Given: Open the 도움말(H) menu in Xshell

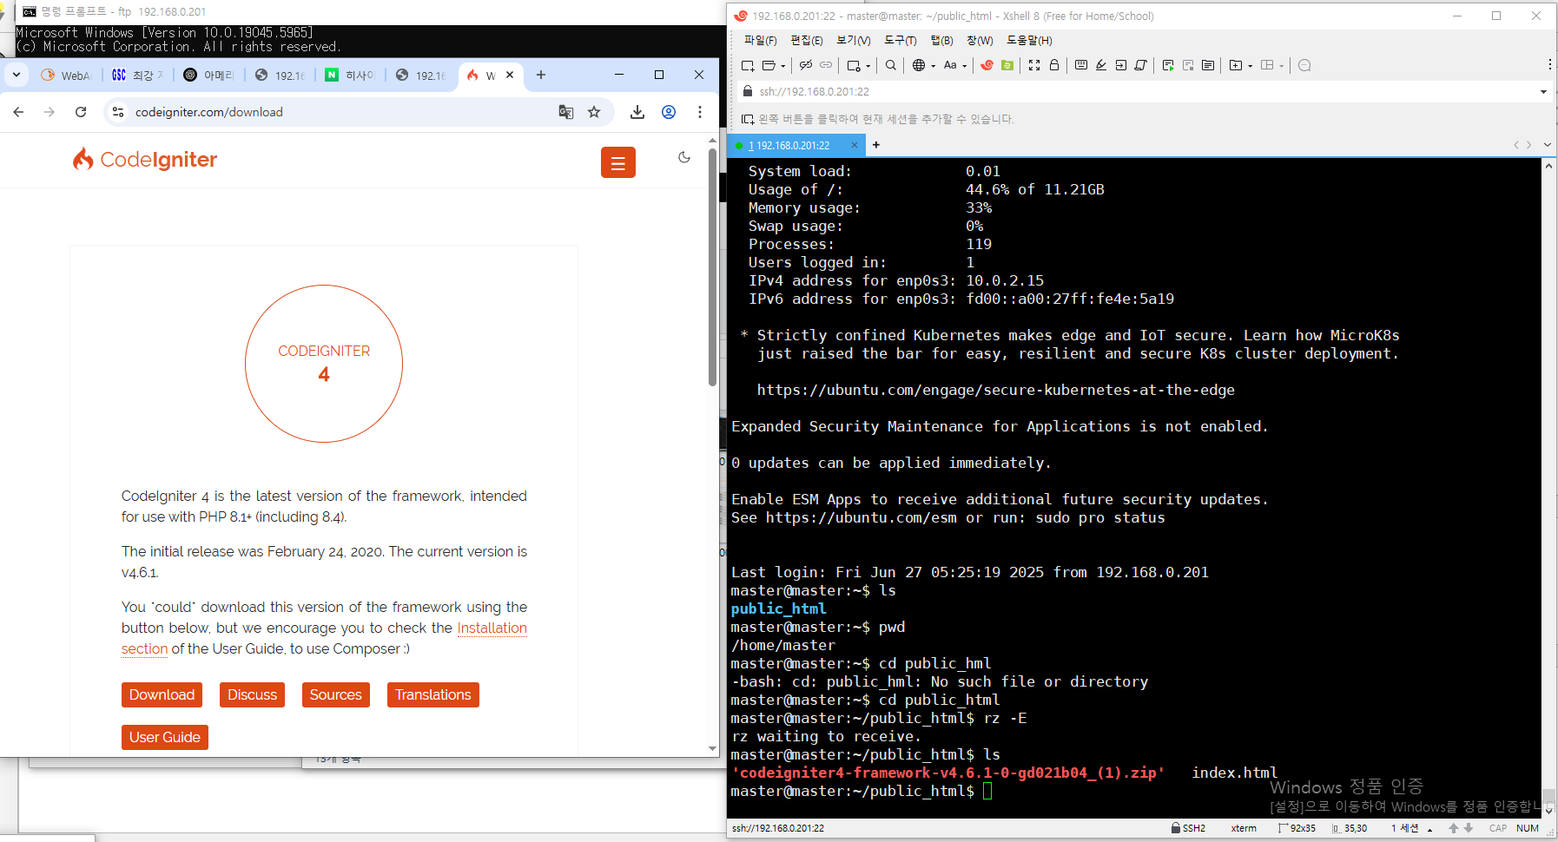Looking at the screenshot, I should point(1029,41).
